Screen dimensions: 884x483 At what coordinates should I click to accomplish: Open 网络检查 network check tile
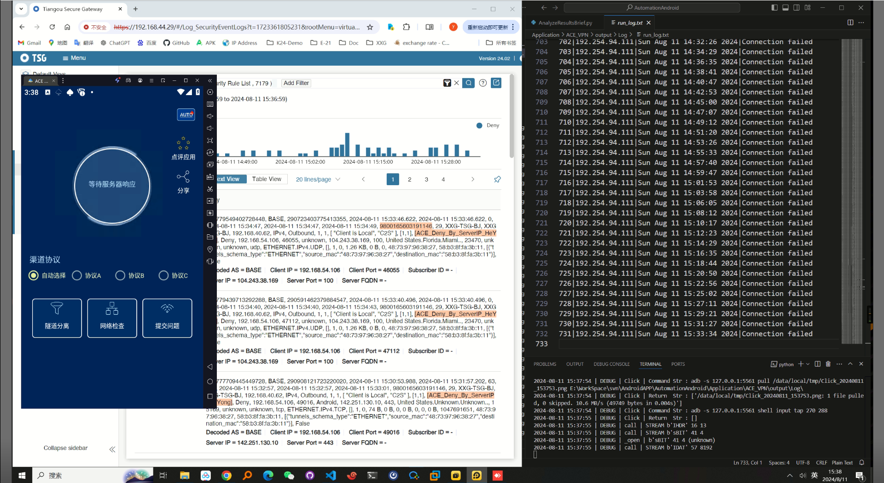point(112,318)
